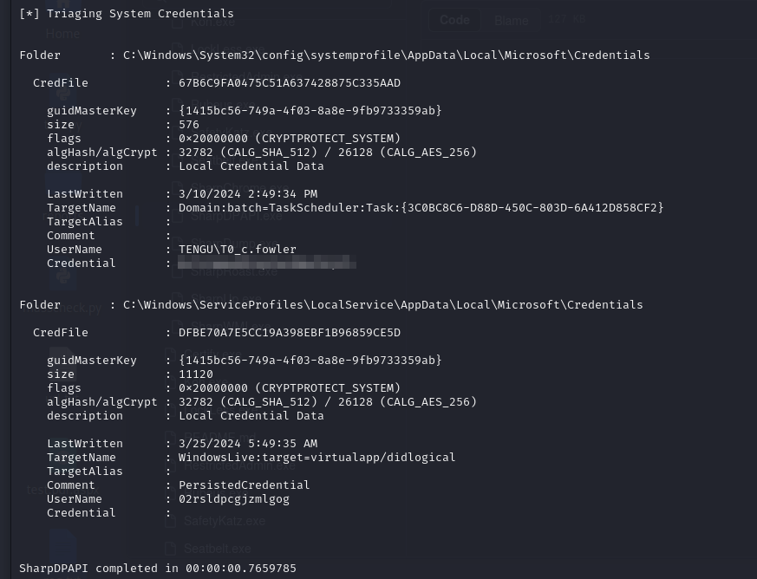Click the file icon beside Seatbelt.exe
The height and width of the screenshot is (579, 757).
click(169, 549)
